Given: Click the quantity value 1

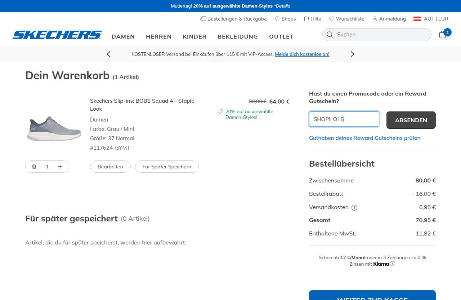Looking at the screenshot, I should (47, 167).
